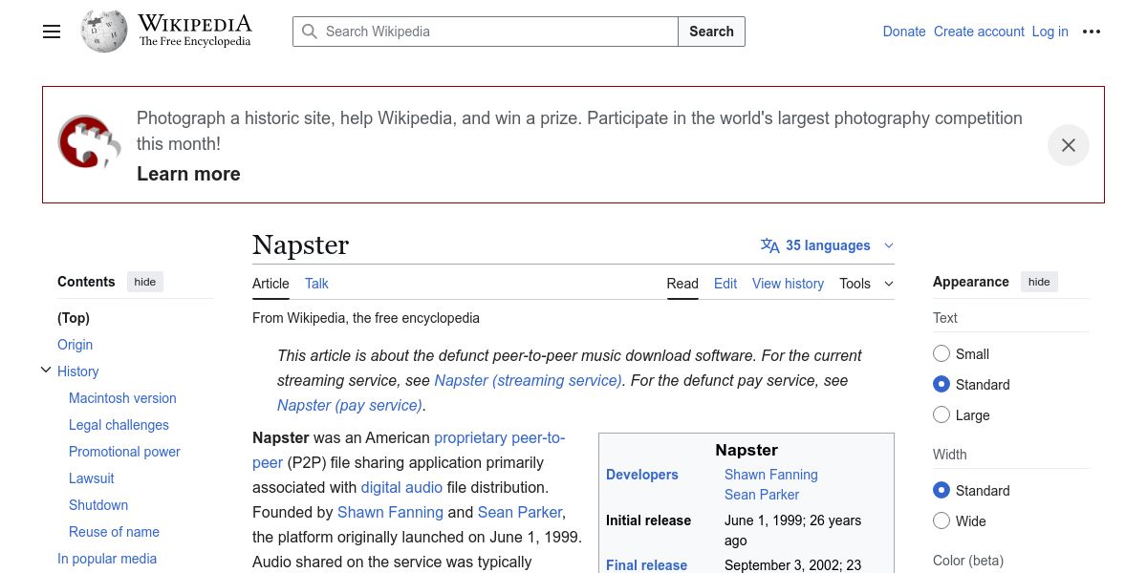
Task: Open Shawn Fanning link in infobox
Action: point(771,475)
